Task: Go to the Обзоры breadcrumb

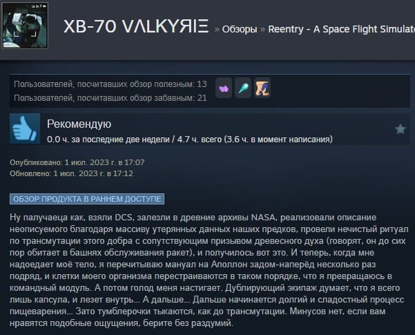Action: point(240,29)
